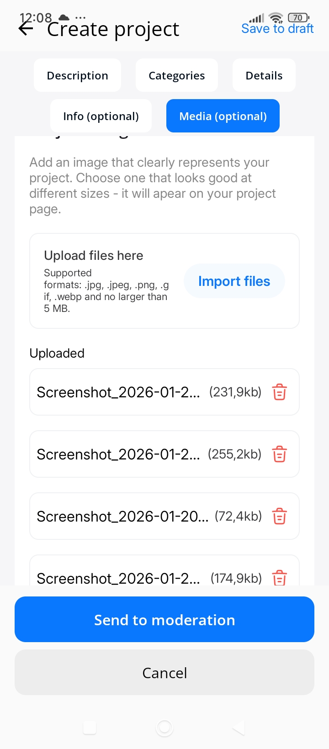Tap the recent apps square button
This screenshot has height=749, width=329.
[x=90, y=728]
